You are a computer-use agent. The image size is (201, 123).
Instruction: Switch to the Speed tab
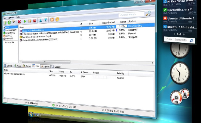point(45,67)
